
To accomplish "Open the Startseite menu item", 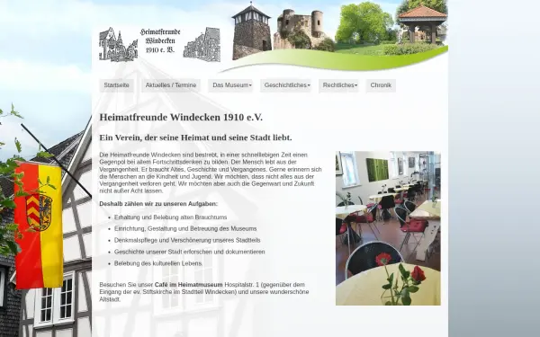I will coord(116,85).
